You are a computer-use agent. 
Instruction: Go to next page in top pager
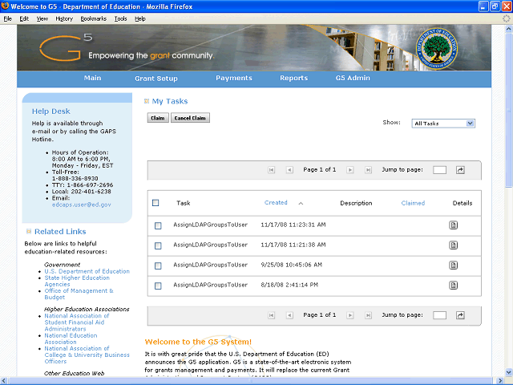[352, 170]
